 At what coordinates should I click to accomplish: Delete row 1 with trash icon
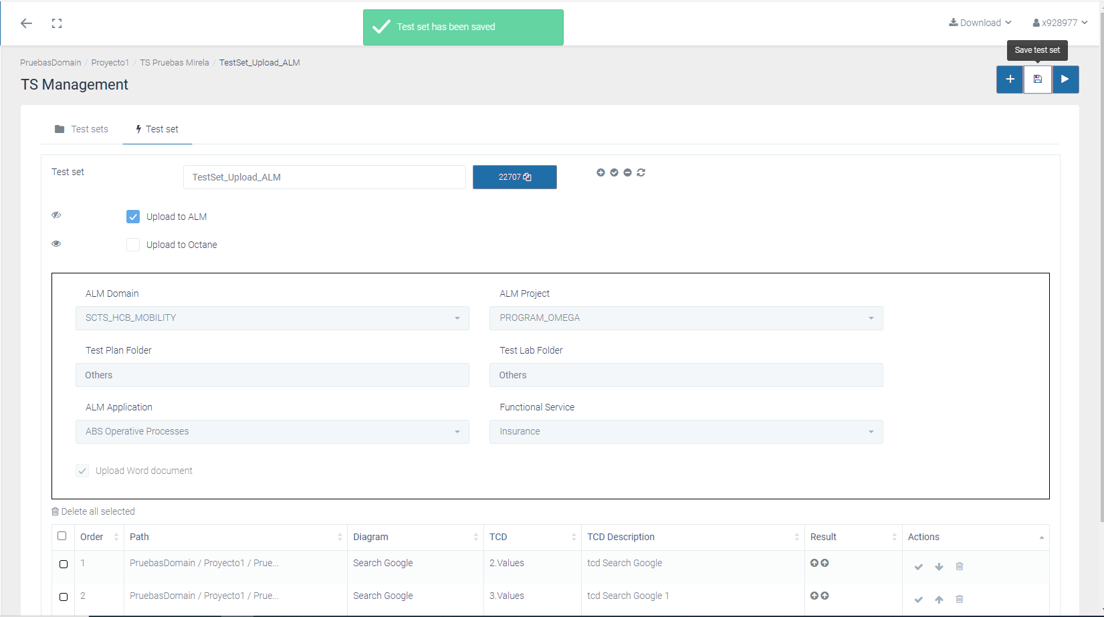click(959, 566)
